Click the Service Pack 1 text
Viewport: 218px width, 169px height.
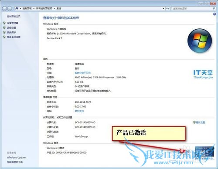[54, 38]
